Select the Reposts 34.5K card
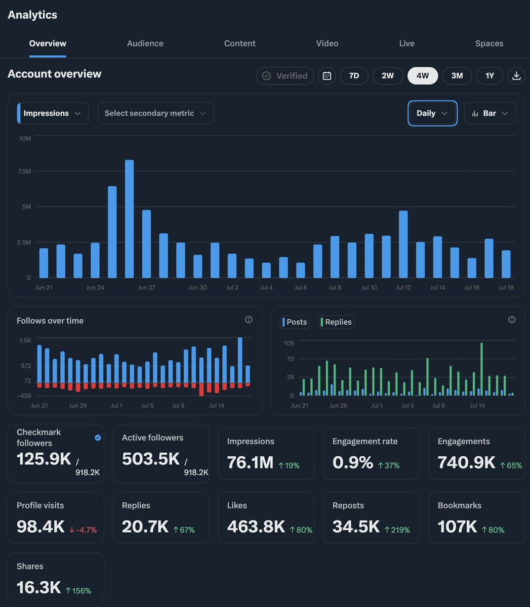The height and width of the screenshot is (607, 530). (372, 518)
